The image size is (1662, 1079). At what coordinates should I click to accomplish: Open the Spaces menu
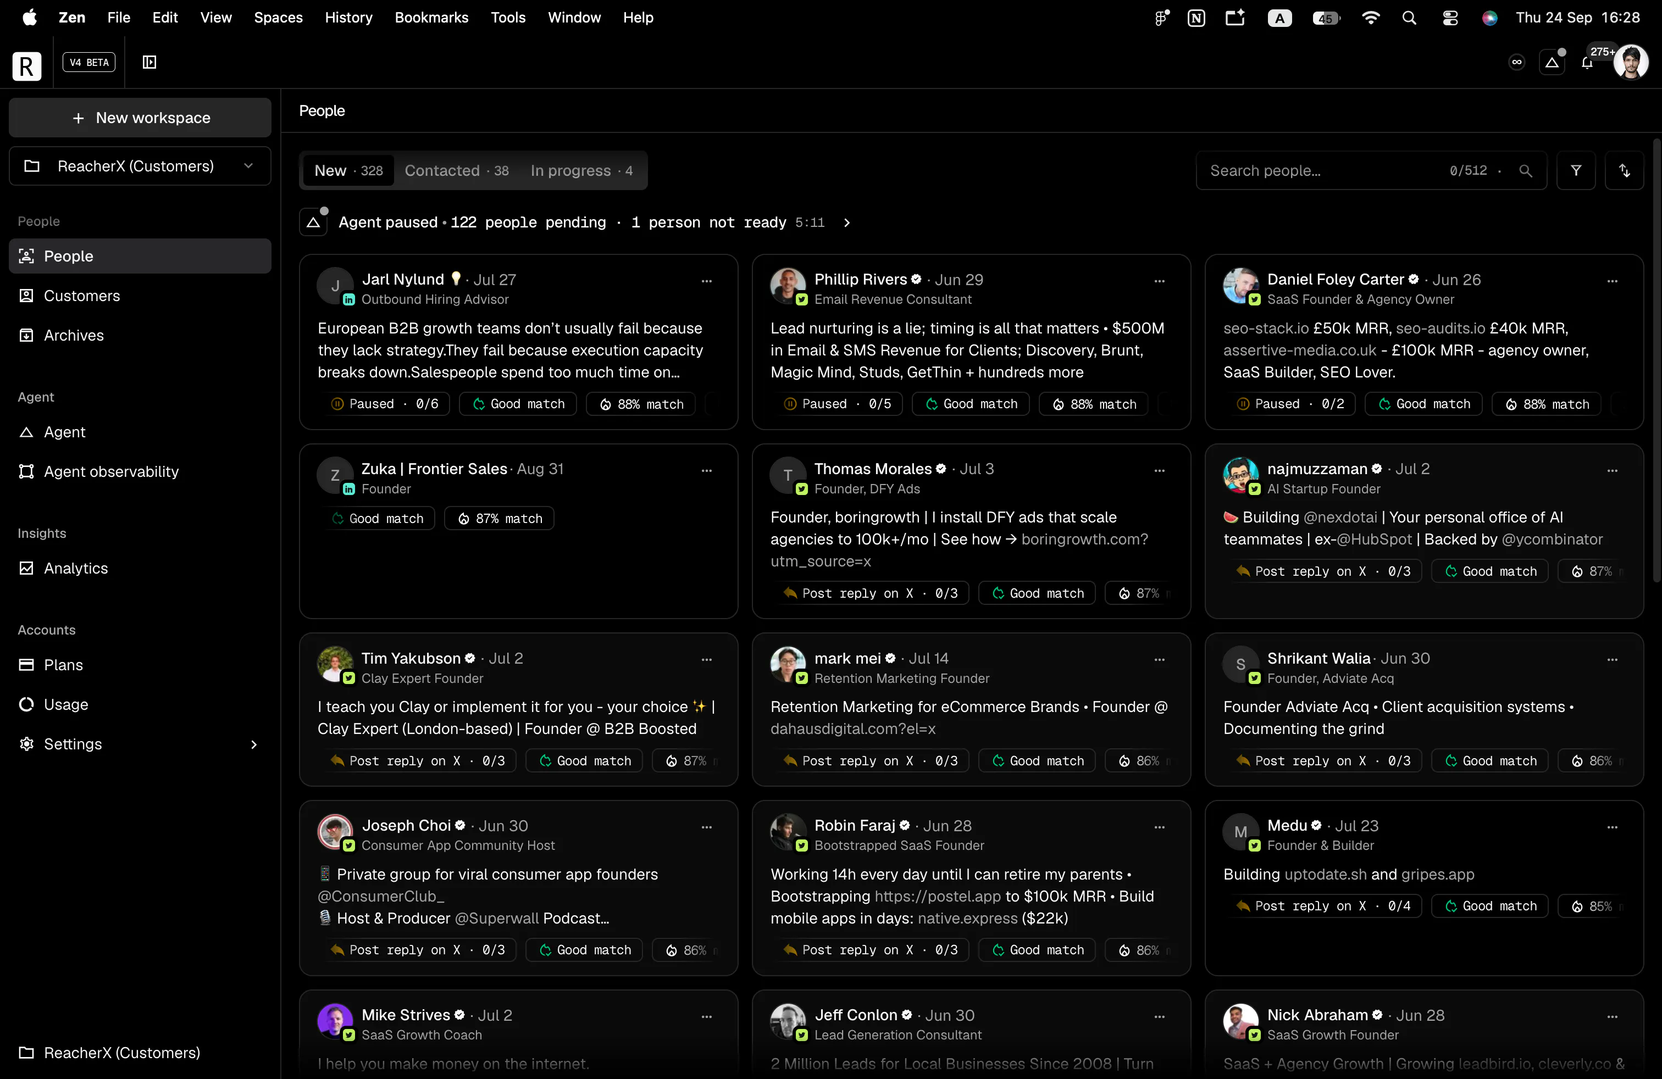pos(278,18)
